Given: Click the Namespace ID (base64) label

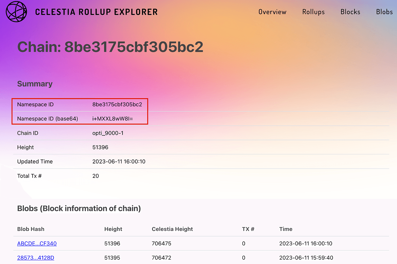Looking at the screenshot, I should (x=48, y=119).
